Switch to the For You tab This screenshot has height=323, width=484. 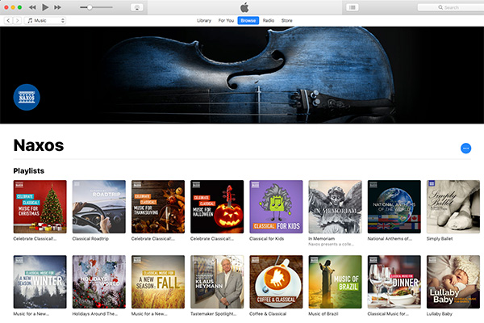(226, 20)
